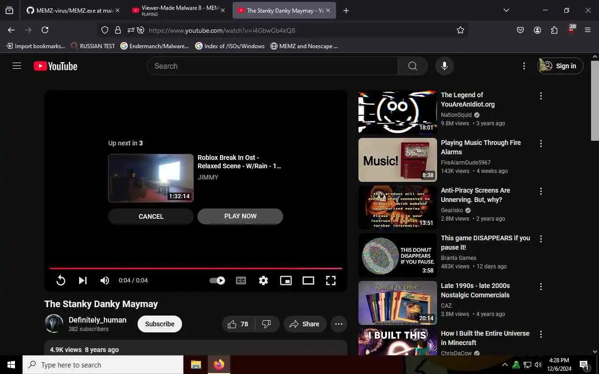The image size is (599, 374).
Task: Replay the video
Action: [61, 280]
